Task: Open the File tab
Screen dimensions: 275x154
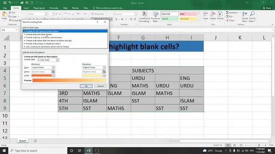Action: (x=5, y=8)
